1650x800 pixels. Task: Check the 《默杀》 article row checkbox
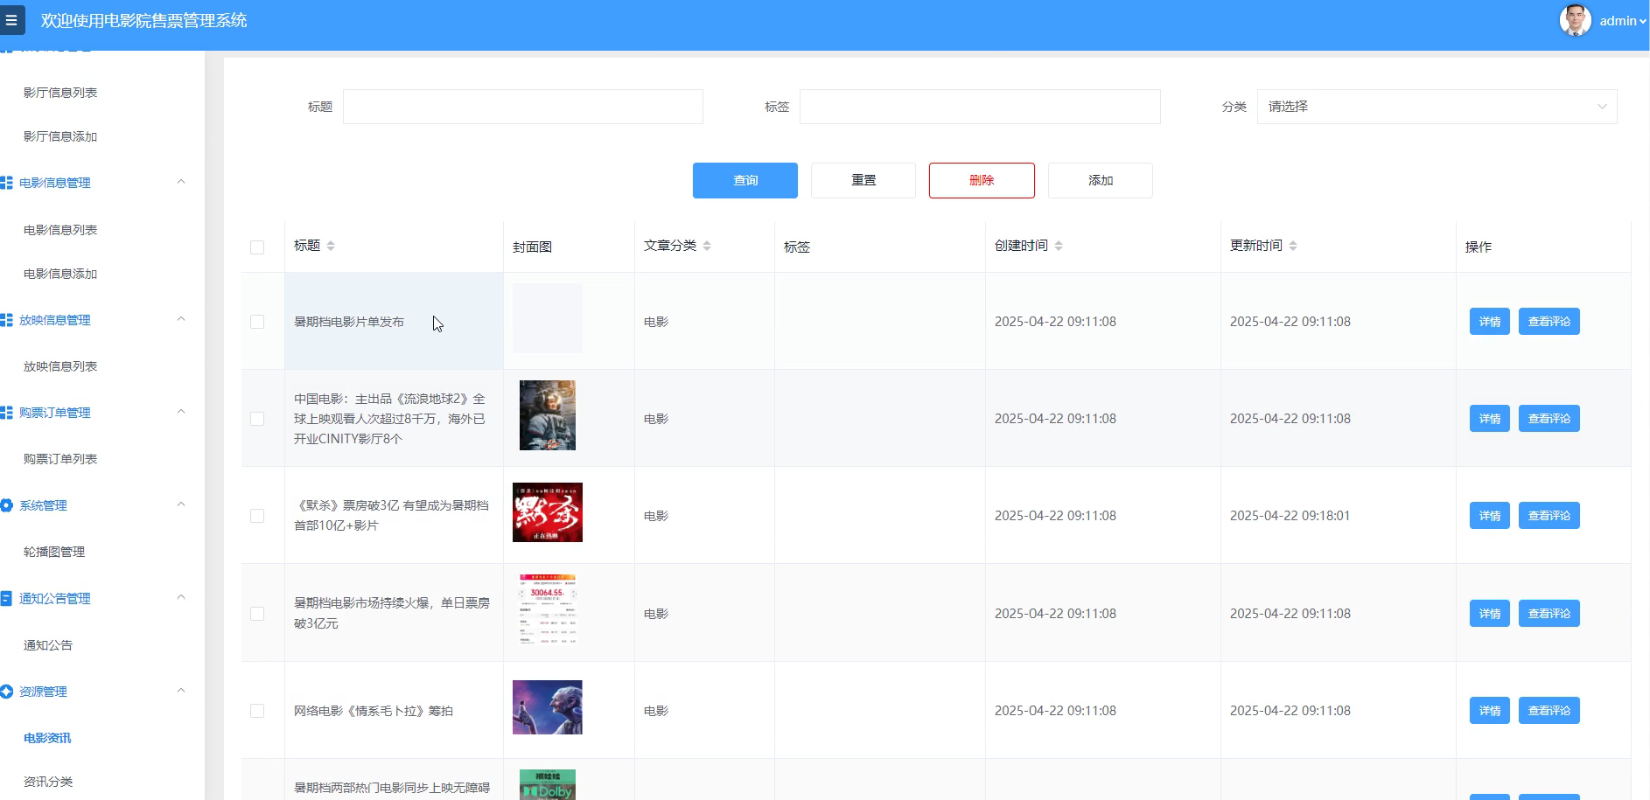click(257, 516)
